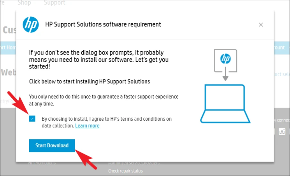Open the Instagram icon in page footer
The width and height of the screenshot is (290, 176).
282,132
